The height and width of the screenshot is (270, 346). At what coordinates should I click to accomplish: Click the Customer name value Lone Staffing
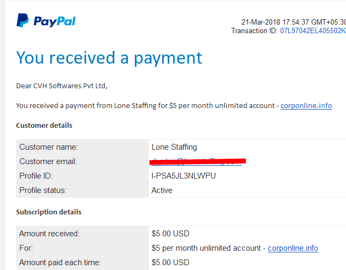pyautogui.click(x=174, y=147)
